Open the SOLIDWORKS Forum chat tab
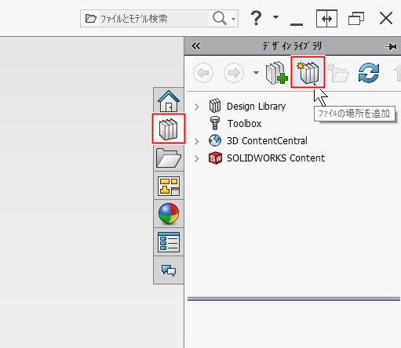Screen dimensions: 401x348 tap(169, 270)
